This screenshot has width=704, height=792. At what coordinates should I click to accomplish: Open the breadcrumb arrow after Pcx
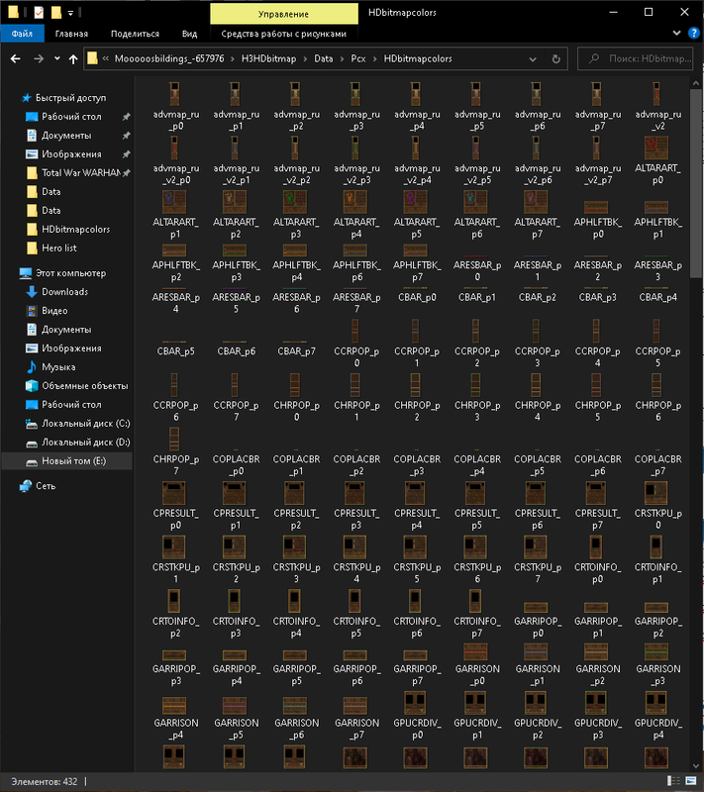coord(375,59)
